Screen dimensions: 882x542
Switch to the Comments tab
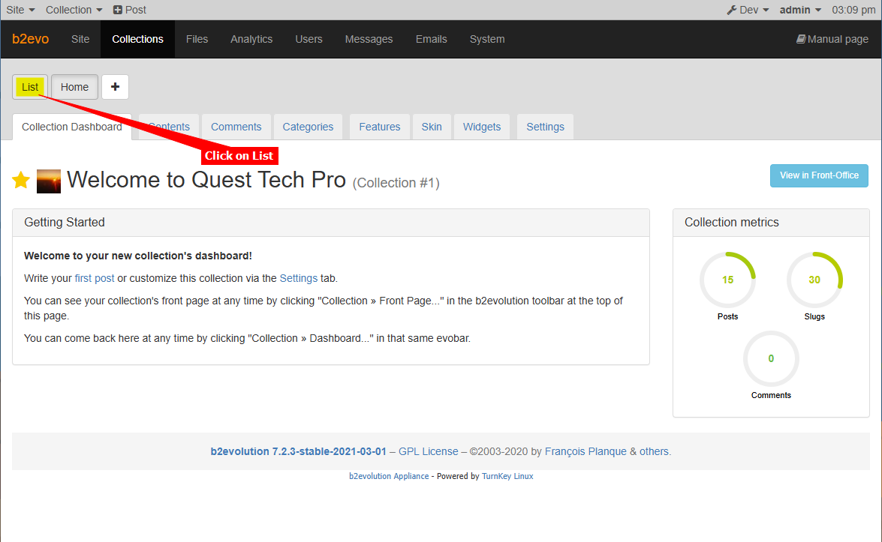coord(236,127)
